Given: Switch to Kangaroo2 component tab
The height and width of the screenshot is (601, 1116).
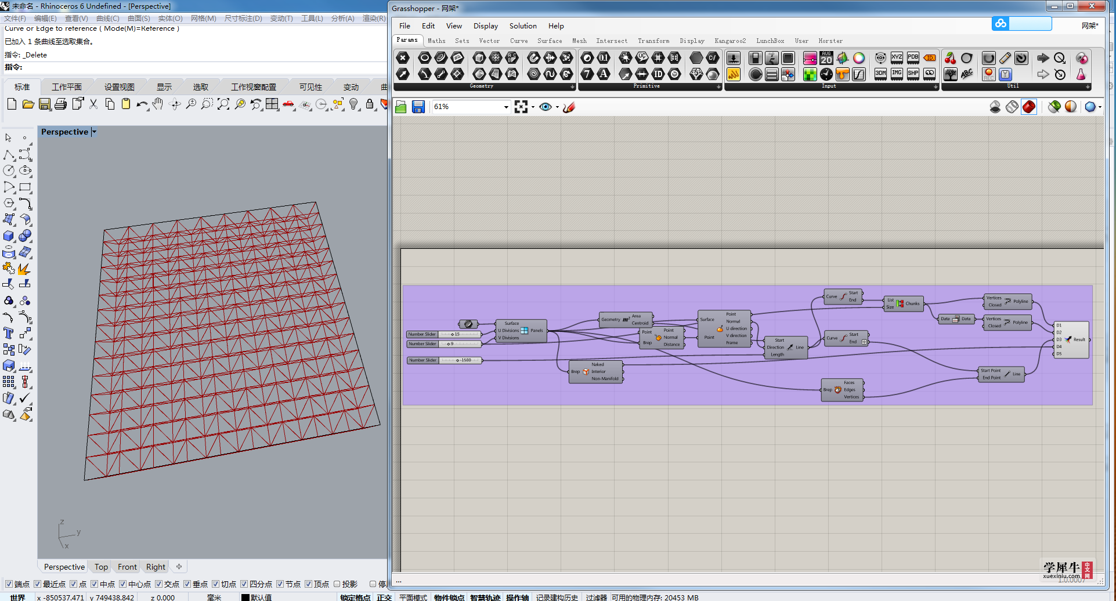Looking at the screenshot, I should 730,41.
